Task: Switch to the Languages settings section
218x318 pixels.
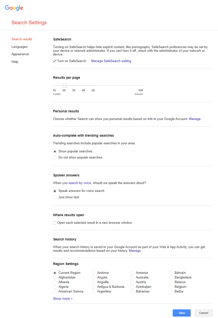Action: [x=19, y=47]
